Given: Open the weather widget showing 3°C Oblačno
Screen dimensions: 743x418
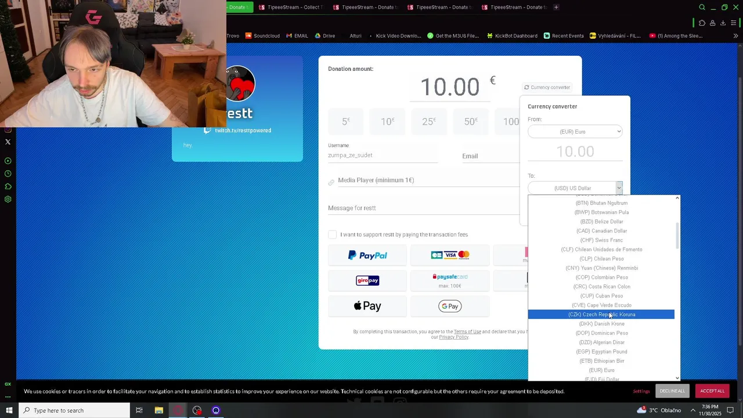Looking at the screenshot, I should coord(659,410).
